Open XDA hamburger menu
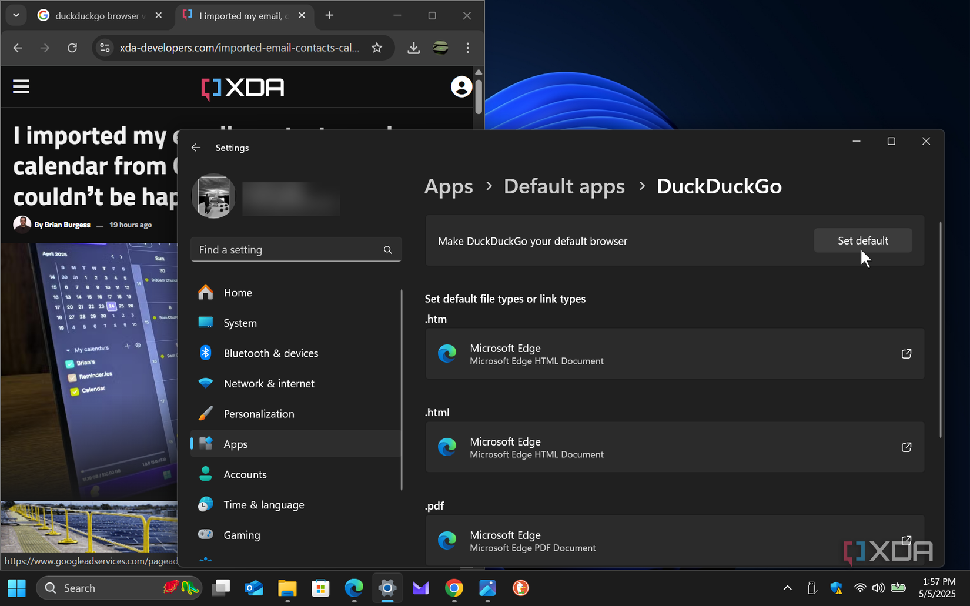This screenshot has width=970, height=606. (x=21, y=87)
